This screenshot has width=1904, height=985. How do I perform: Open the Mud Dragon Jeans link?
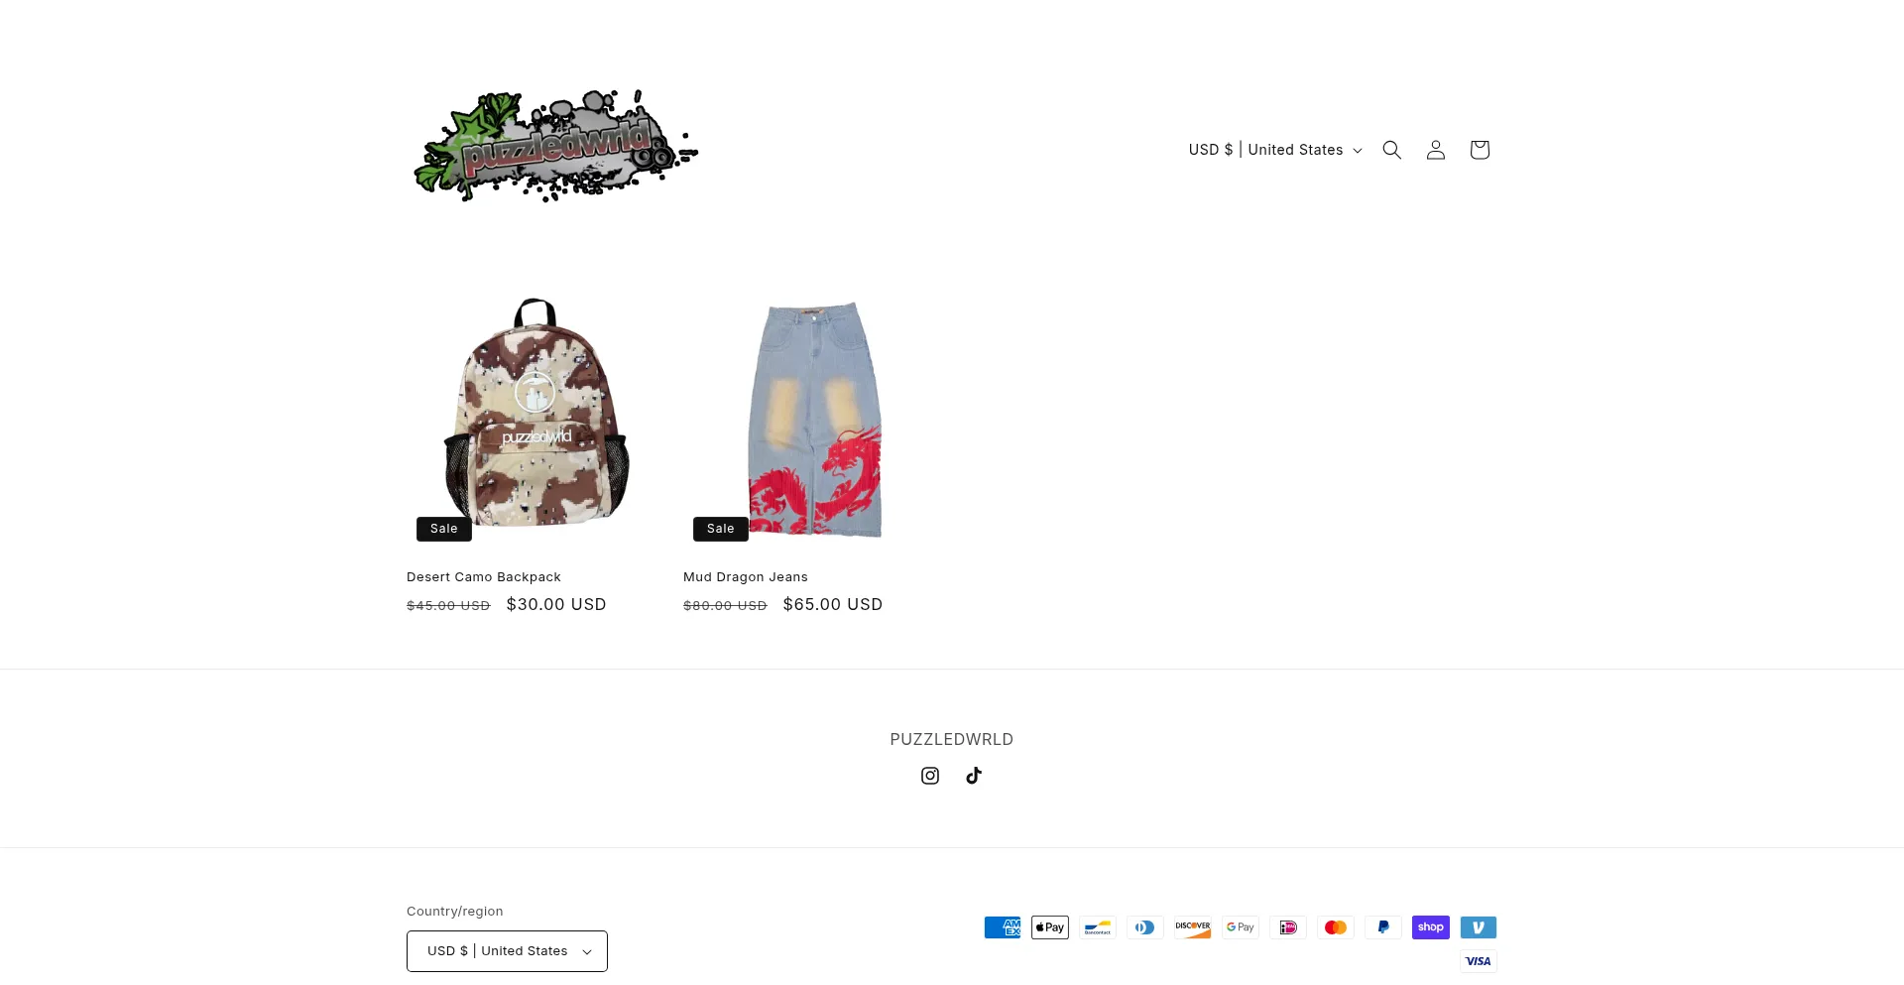[x=746, y=577]
